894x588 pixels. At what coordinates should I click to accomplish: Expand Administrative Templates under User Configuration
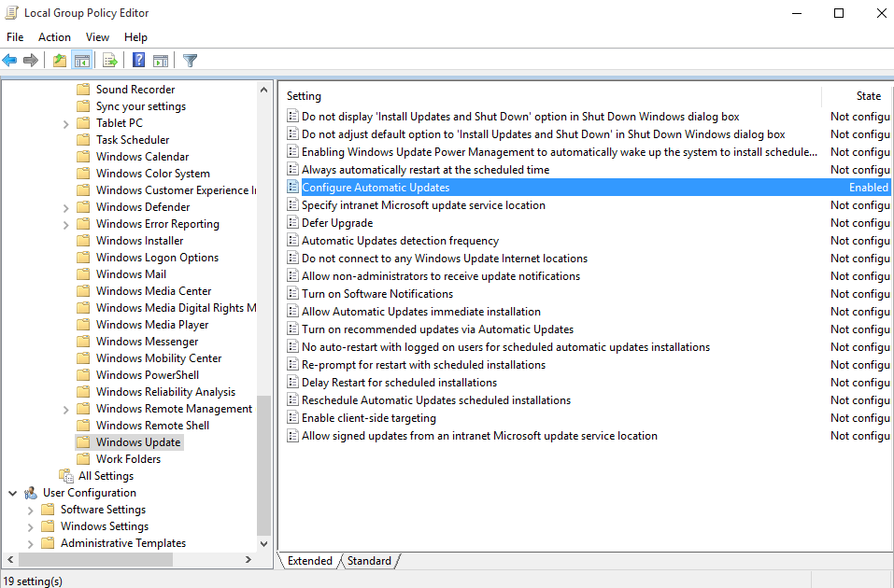tap(30, 543)
